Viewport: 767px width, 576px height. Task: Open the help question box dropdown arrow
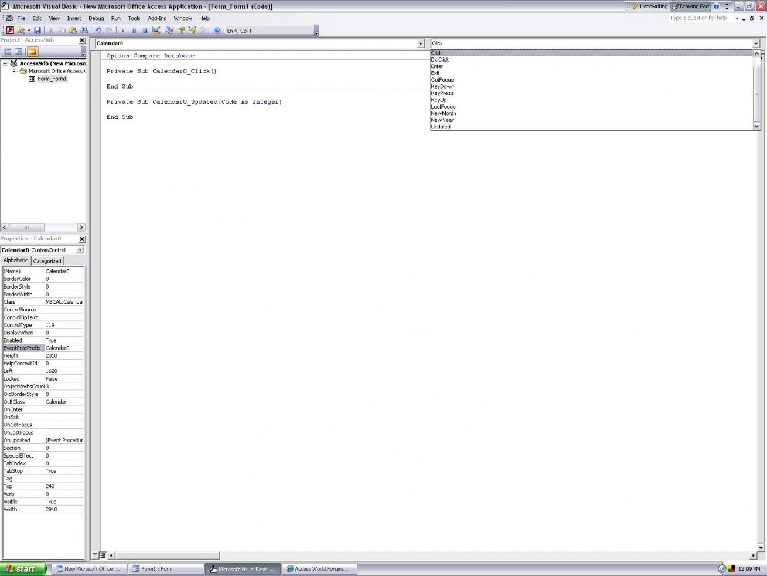click(x=737, y=18)
